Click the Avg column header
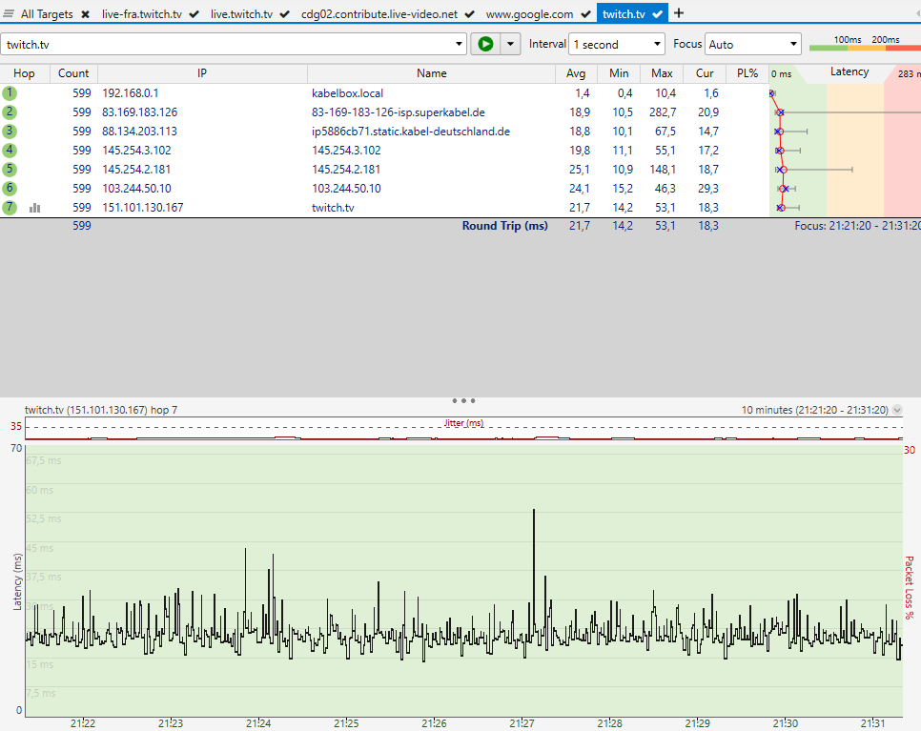Viewport: 921px width, 731px height. (576, 73)
